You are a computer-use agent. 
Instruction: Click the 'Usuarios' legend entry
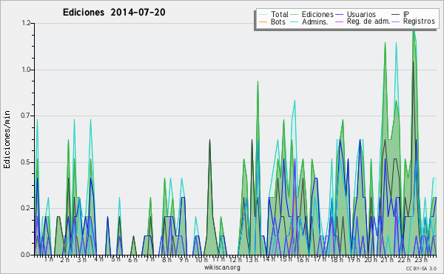pos(361,14)
